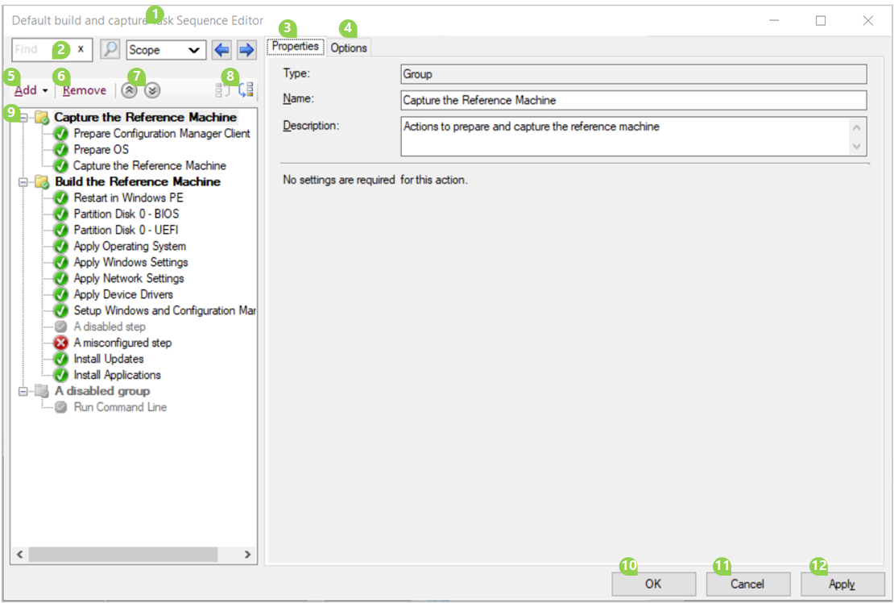Click the gray disabled icon on Run Command Line
Image resolution: width=894 pixels, height=603 pixels.
coord(60,407)
